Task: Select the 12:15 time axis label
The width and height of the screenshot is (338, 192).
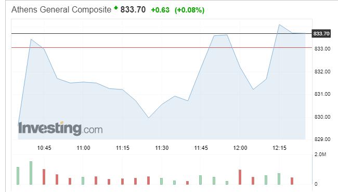Action: click(279, 148)
